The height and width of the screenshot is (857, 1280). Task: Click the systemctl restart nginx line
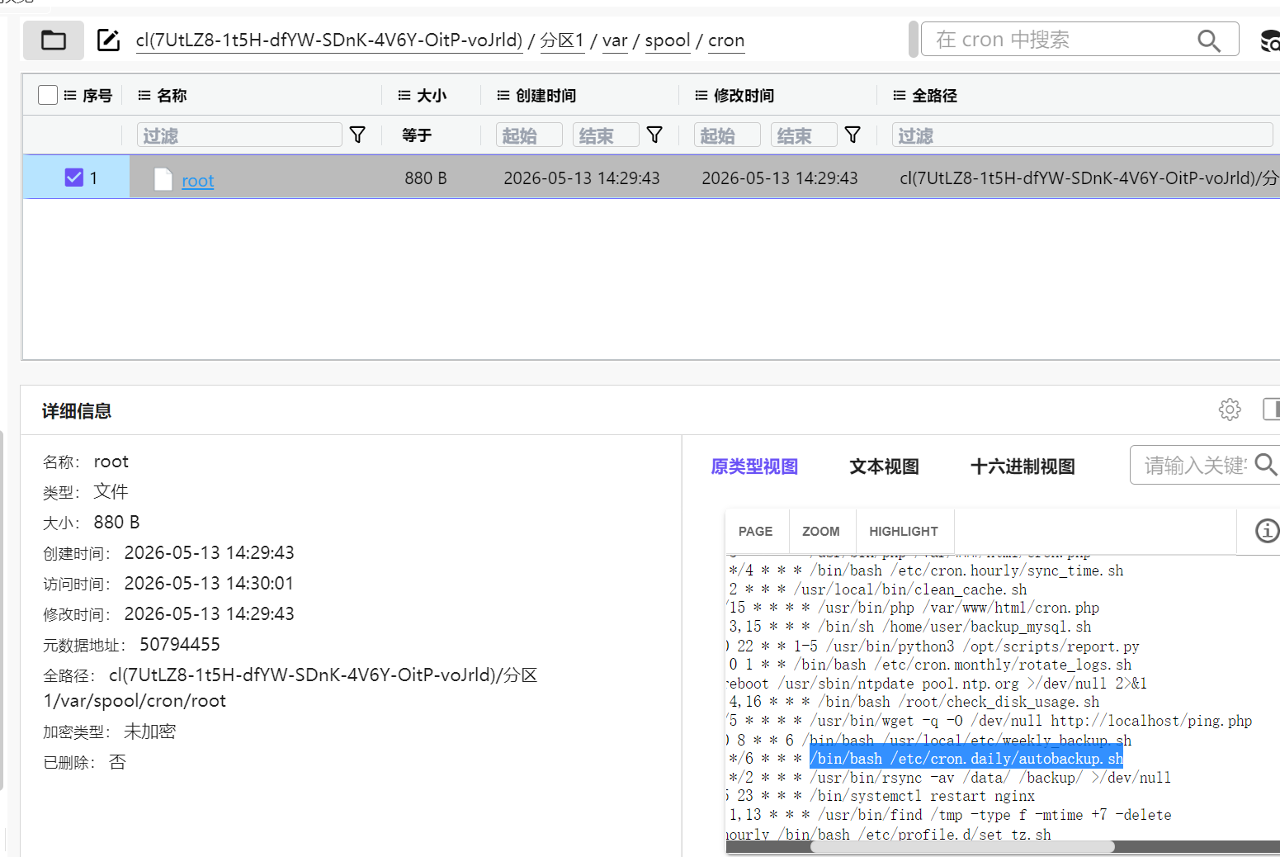point(880,796)
